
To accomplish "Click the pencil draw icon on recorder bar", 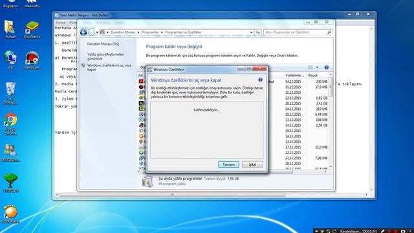I will 383,231.
